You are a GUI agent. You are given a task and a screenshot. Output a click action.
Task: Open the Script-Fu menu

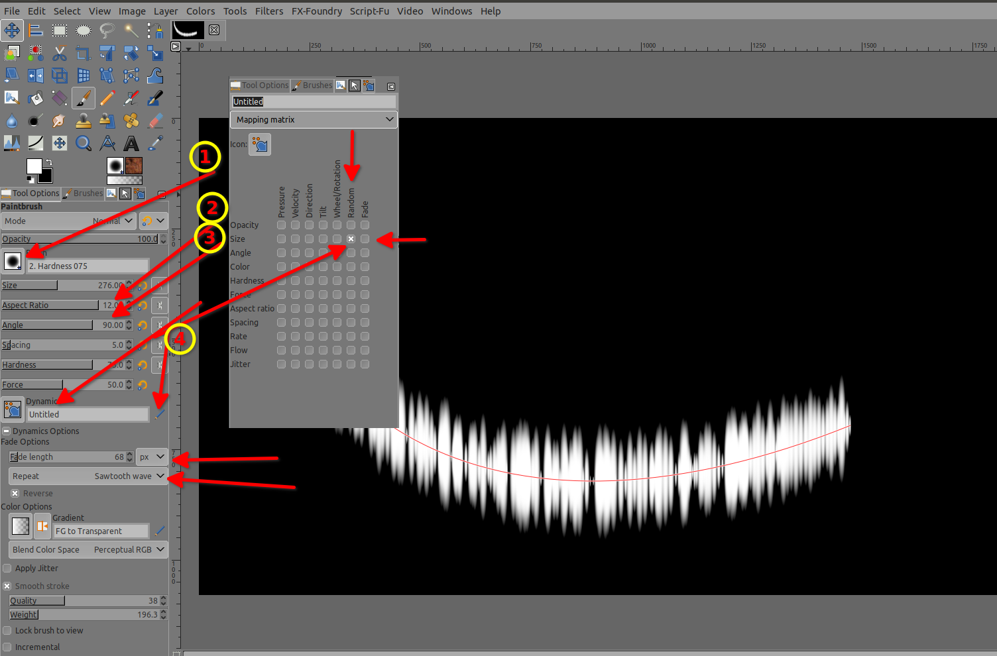[370, 11]
